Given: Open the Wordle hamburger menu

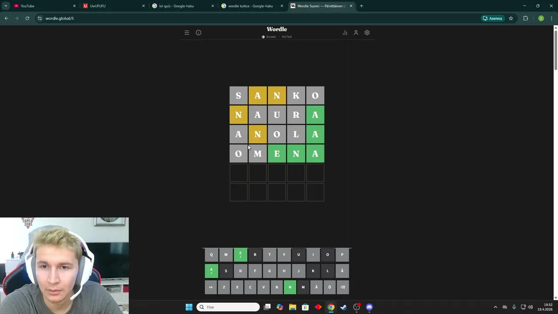Looking at the screenshot, I should click(x=187, y=33).
